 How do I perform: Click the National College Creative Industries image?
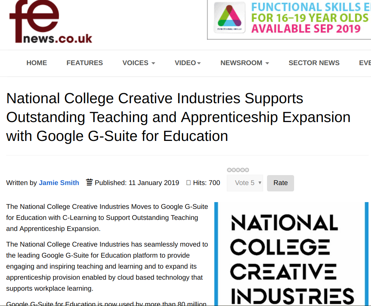292,254
